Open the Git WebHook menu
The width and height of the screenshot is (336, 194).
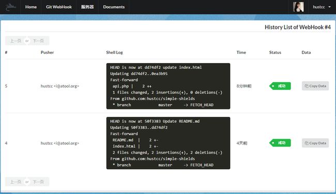pyautogui.click(x=59, y=7)
